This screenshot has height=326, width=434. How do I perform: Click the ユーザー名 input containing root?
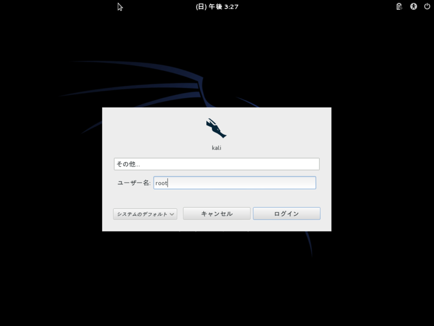235,183
